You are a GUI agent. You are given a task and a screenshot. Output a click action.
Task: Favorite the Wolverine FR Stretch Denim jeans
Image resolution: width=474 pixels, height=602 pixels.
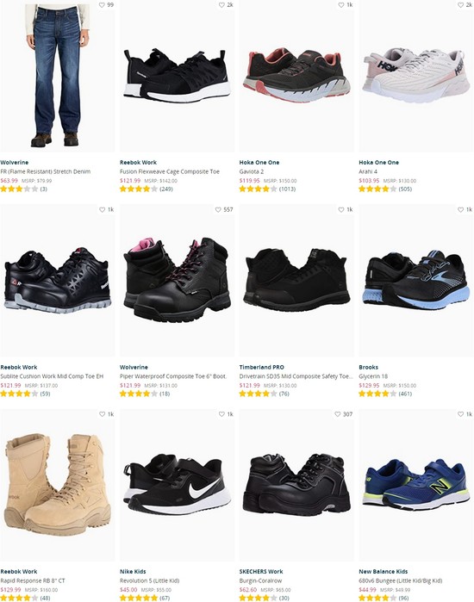pos(102,5)
